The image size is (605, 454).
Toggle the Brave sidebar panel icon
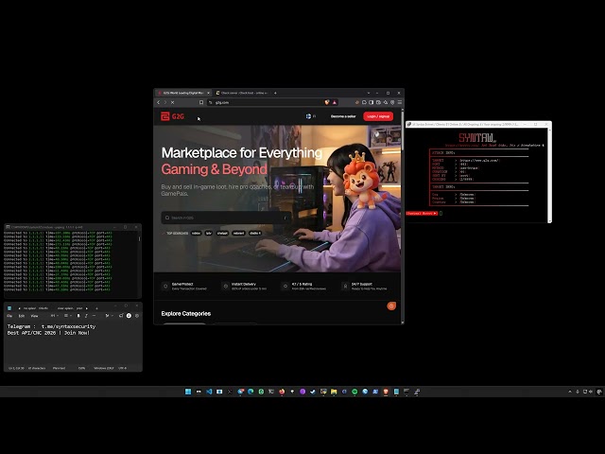tap(371, 102)
